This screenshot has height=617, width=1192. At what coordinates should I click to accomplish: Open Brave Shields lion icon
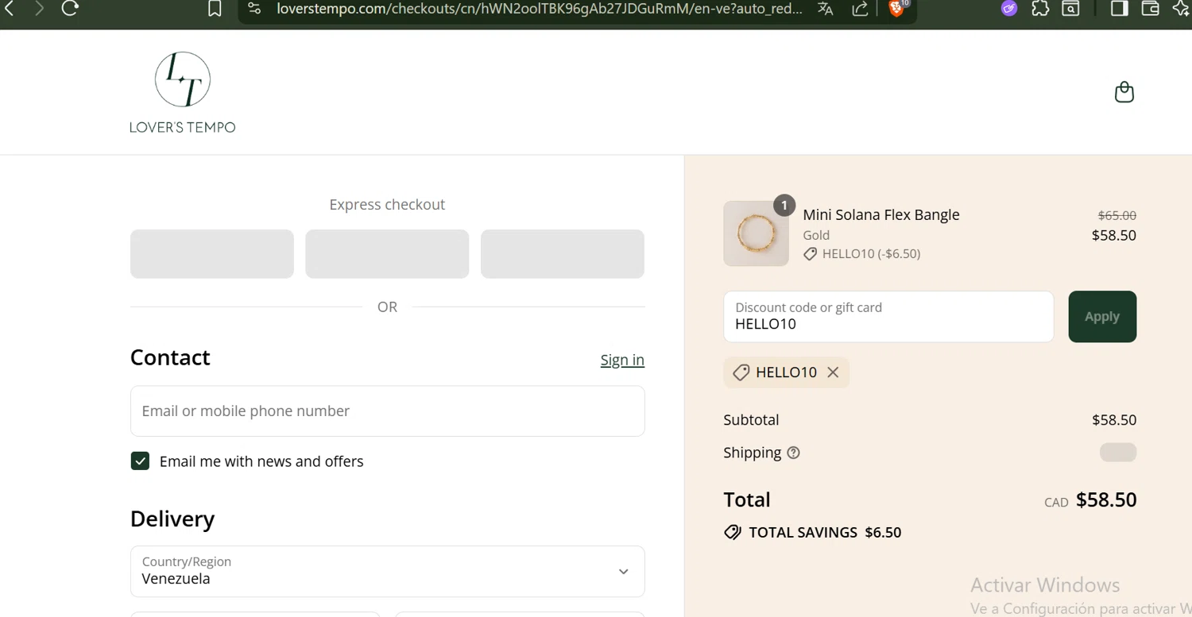pos(896,9)
